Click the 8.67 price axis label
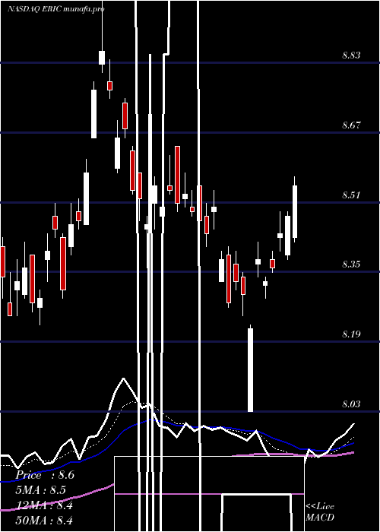This screenshot has height=532, width=380. pos(351,125)
